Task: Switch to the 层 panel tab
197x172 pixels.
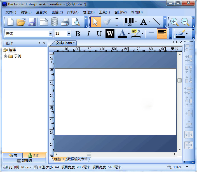Action: coord(13,155)
